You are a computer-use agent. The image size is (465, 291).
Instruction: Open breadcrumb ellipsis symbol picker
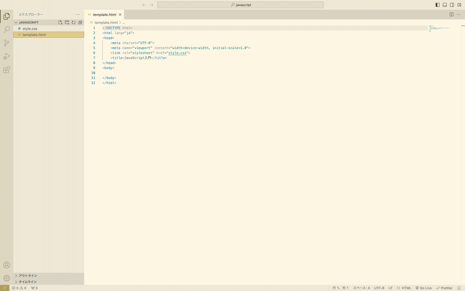(x=123, y=23)
